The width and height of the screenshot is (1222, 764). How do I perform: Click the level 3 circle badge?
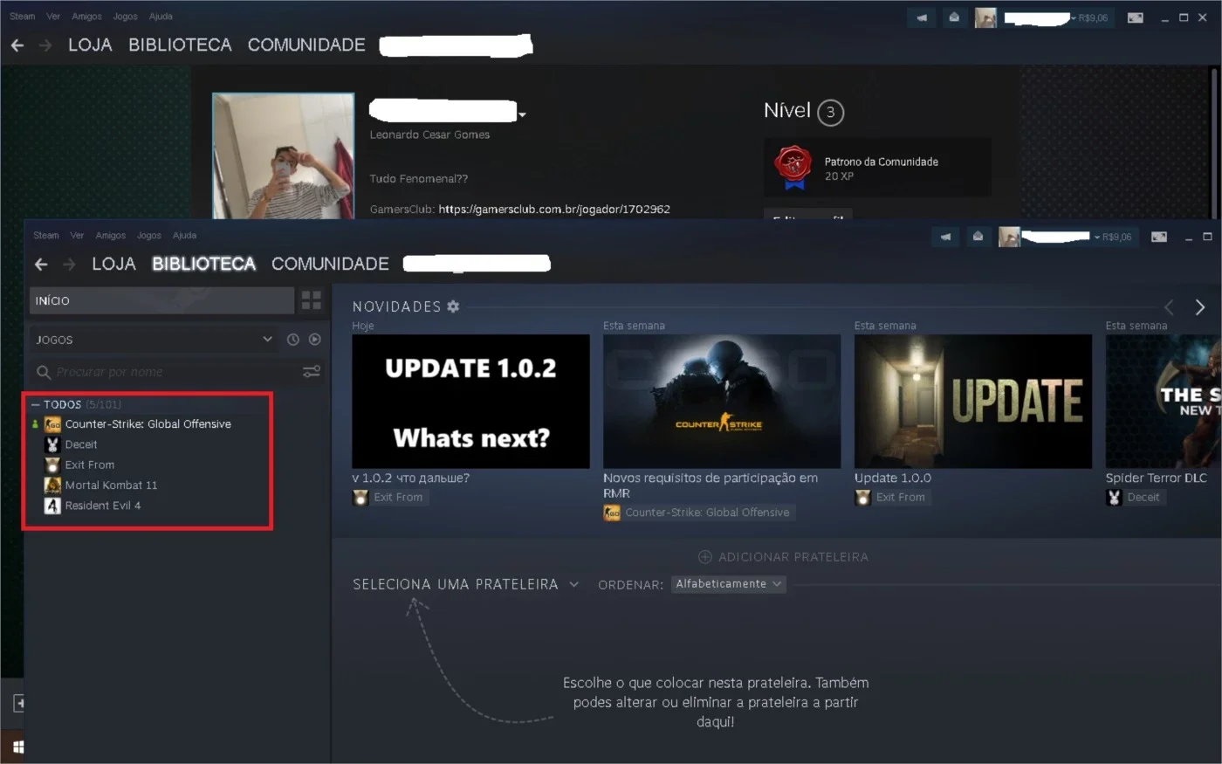(830, 113)
